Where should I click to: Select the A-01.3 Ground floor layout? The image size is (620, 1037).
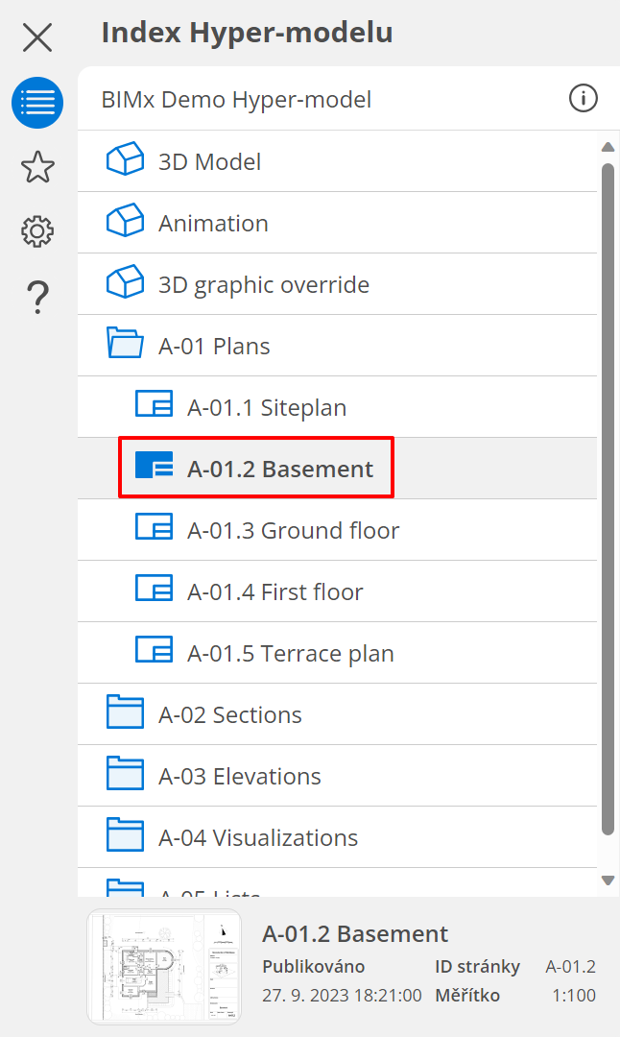coord(293,530)
